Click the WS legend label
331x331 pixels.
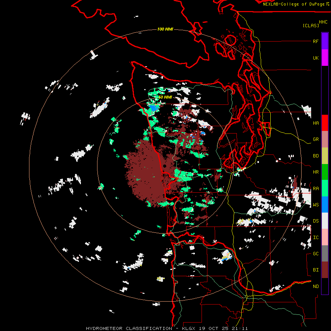pyautogui.click(x=316, y=204)
